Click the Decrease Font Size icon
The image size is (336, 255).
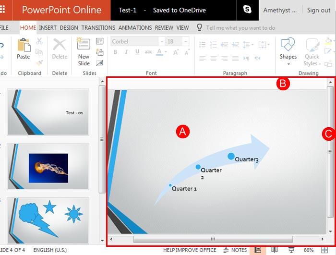(x=187, y=52)
